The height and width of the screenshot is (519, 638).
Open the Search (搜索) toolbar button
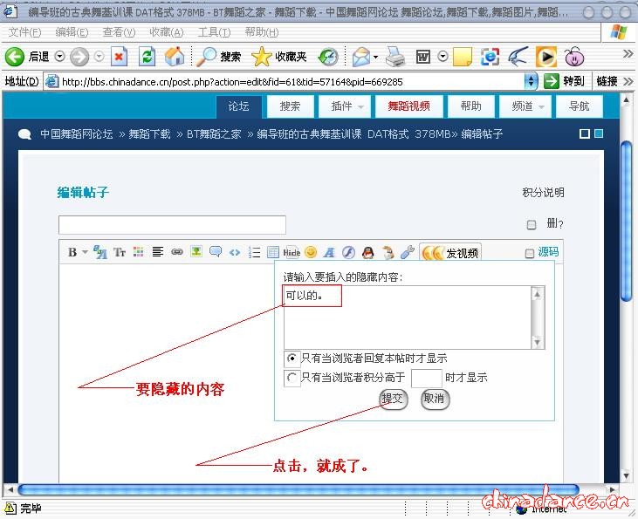pos(219,57)
